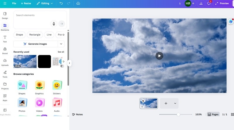Add a new page
This screenshot has width=234, height=130.
[166, 103]
